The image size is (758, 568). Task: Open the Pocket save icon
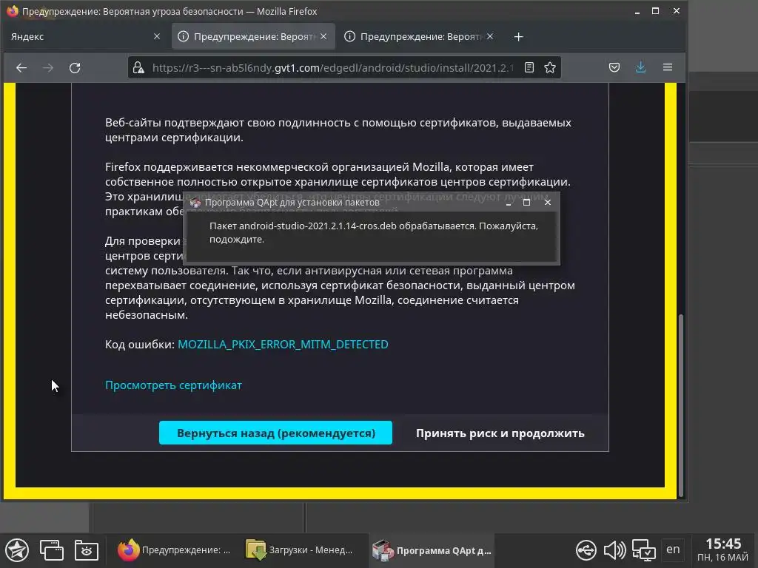pyautogui.click(x=614, y=67)
